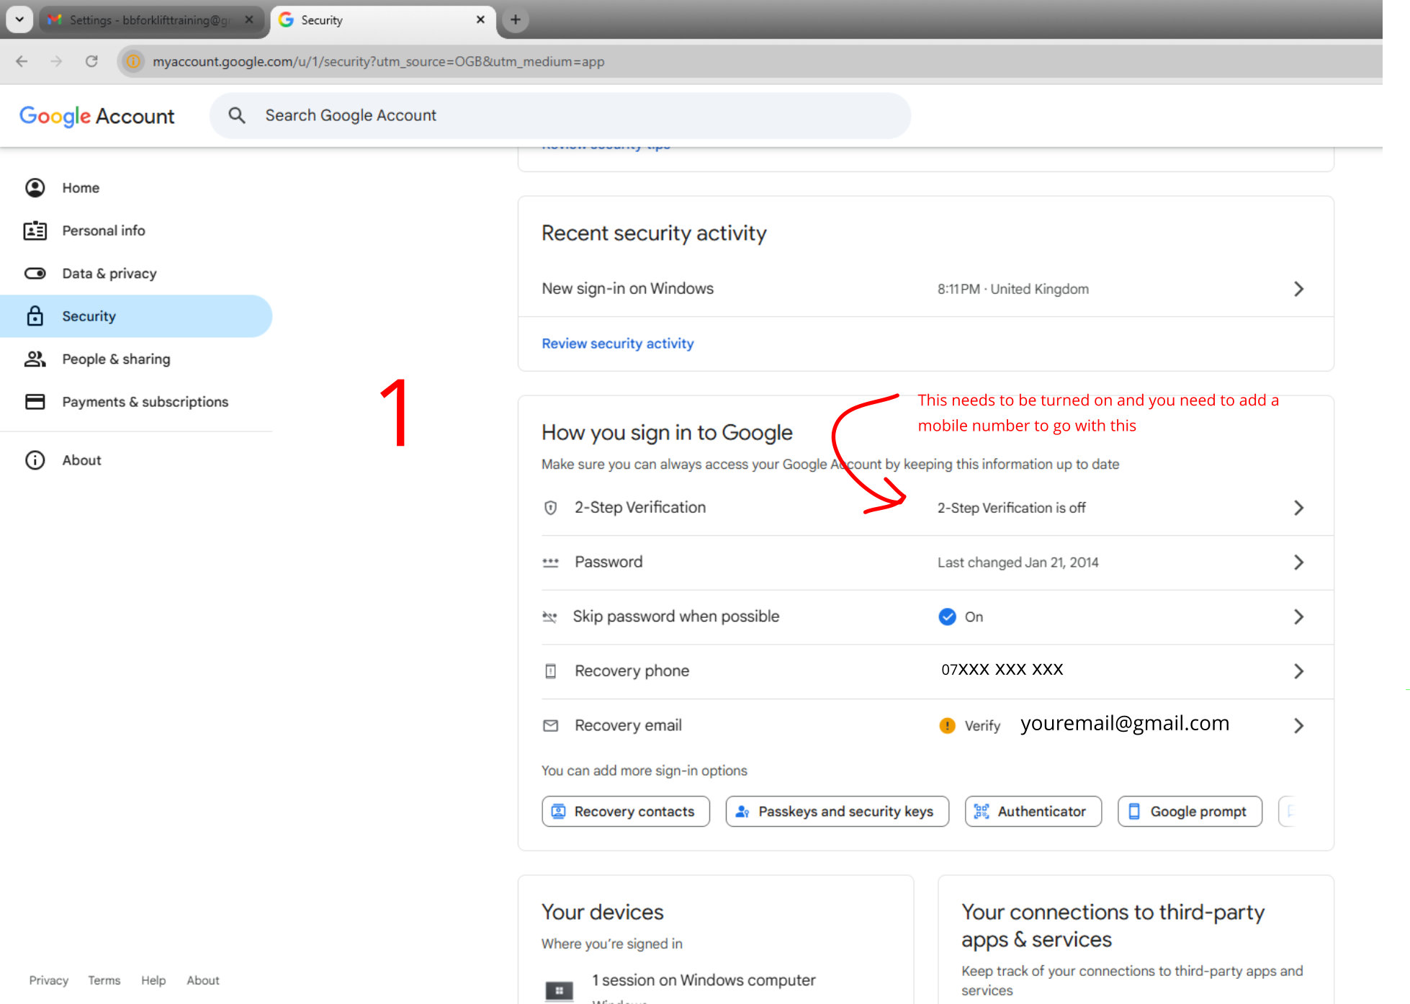The height and width of the screenshot is (1004, 1410).
Task: Click the About info icon
Action: tap(35, 460)
